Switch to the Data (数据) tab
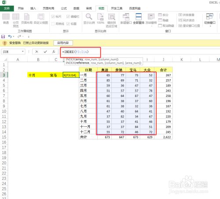 tap(76, 8)
